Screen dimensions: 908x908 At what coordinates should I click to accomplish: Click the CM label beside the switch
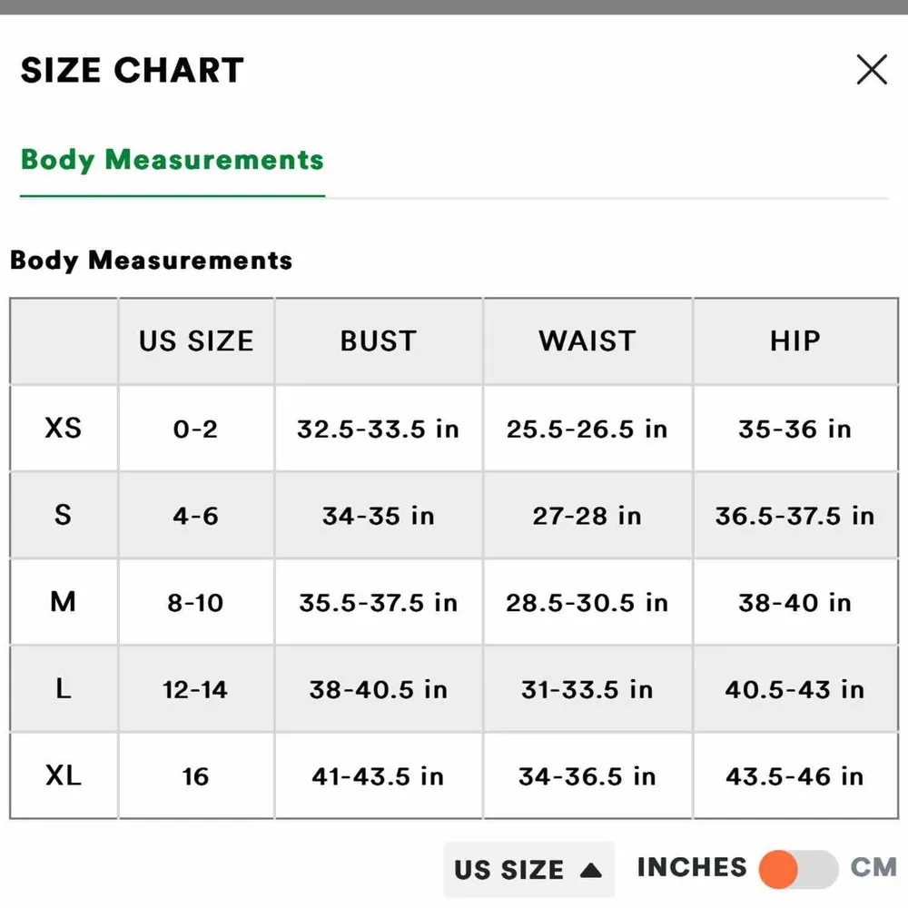click(873, 867)
